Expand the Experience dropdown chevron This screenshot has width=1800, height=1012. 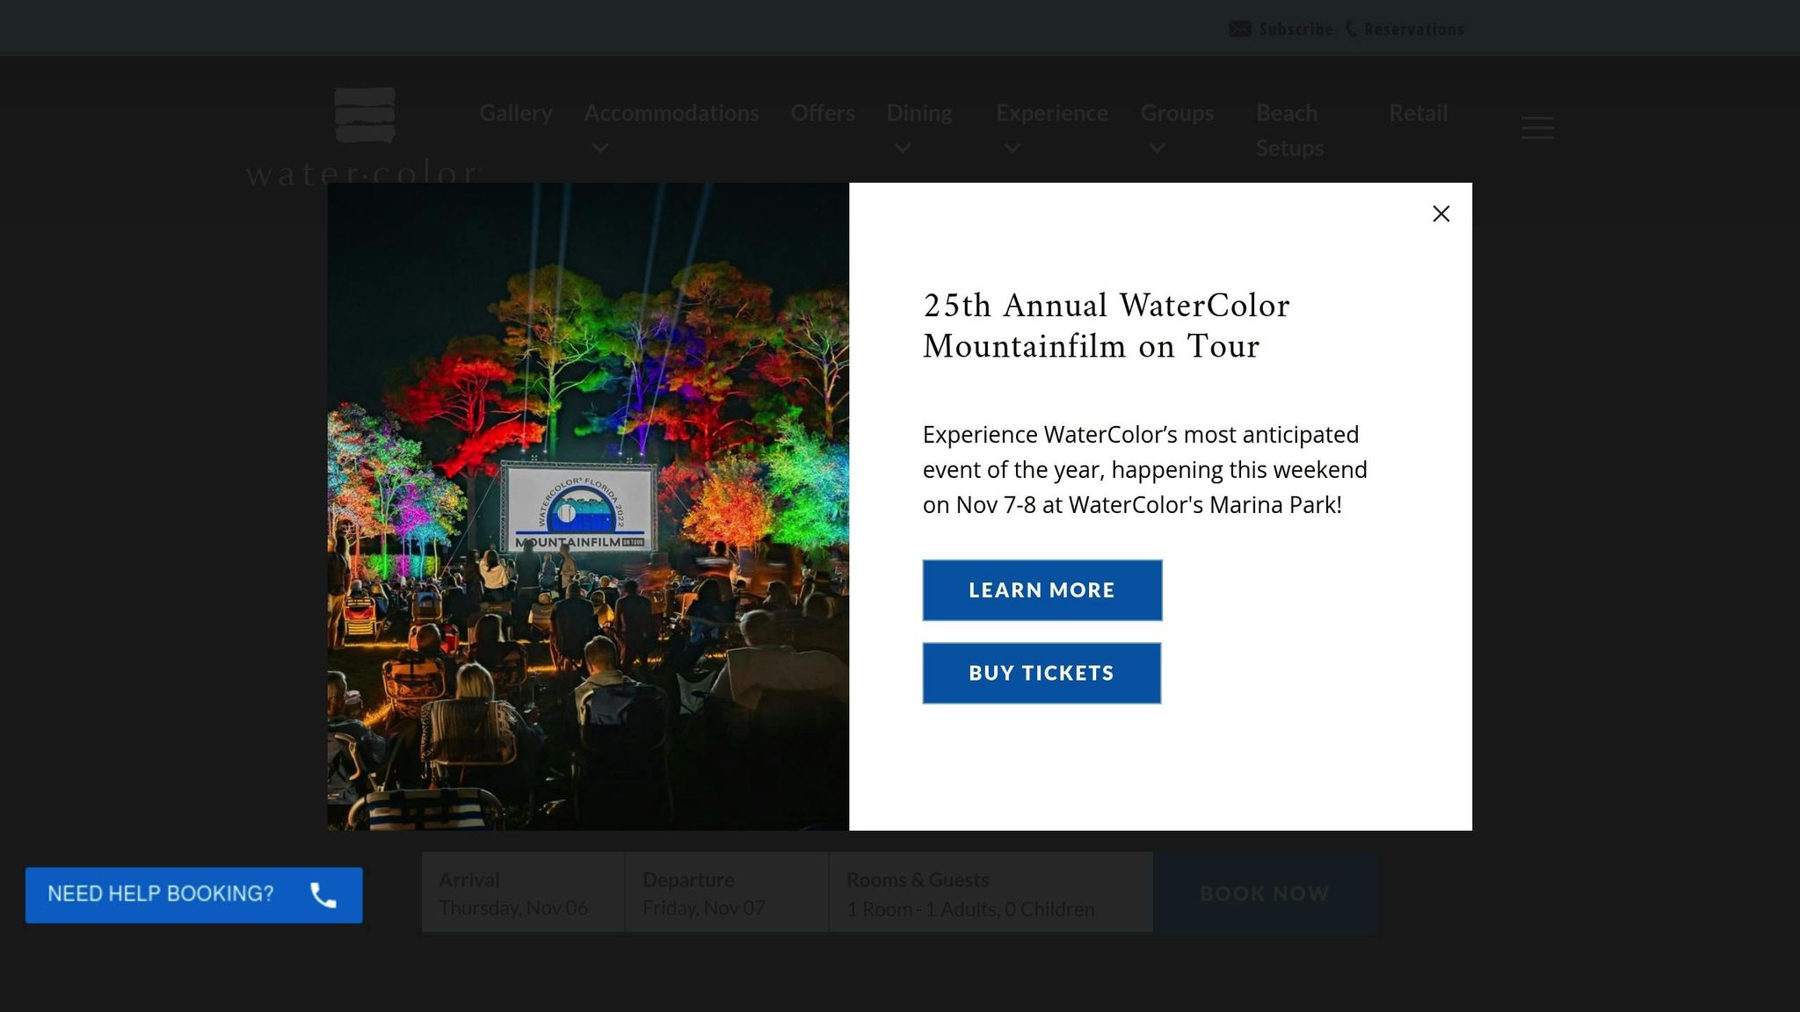[x=1012, y=148]
